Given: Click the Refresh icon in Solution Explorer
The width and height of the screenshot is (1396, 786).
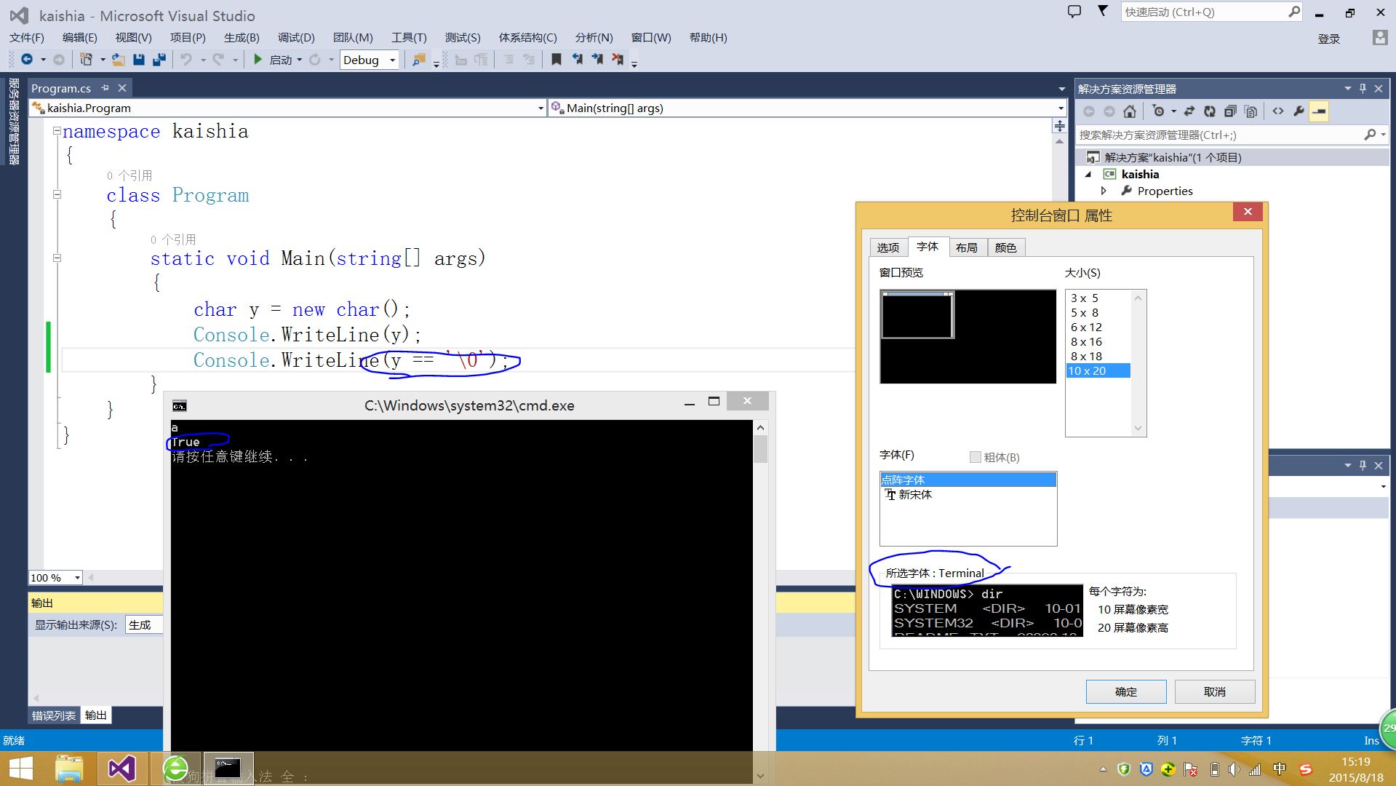Looking at the screenshot, I should pyautogui.click(x=1210, y=111).
